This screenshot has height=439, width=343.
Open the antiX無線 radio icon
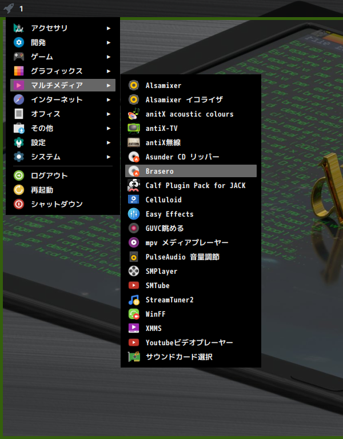tap(134, 142)
